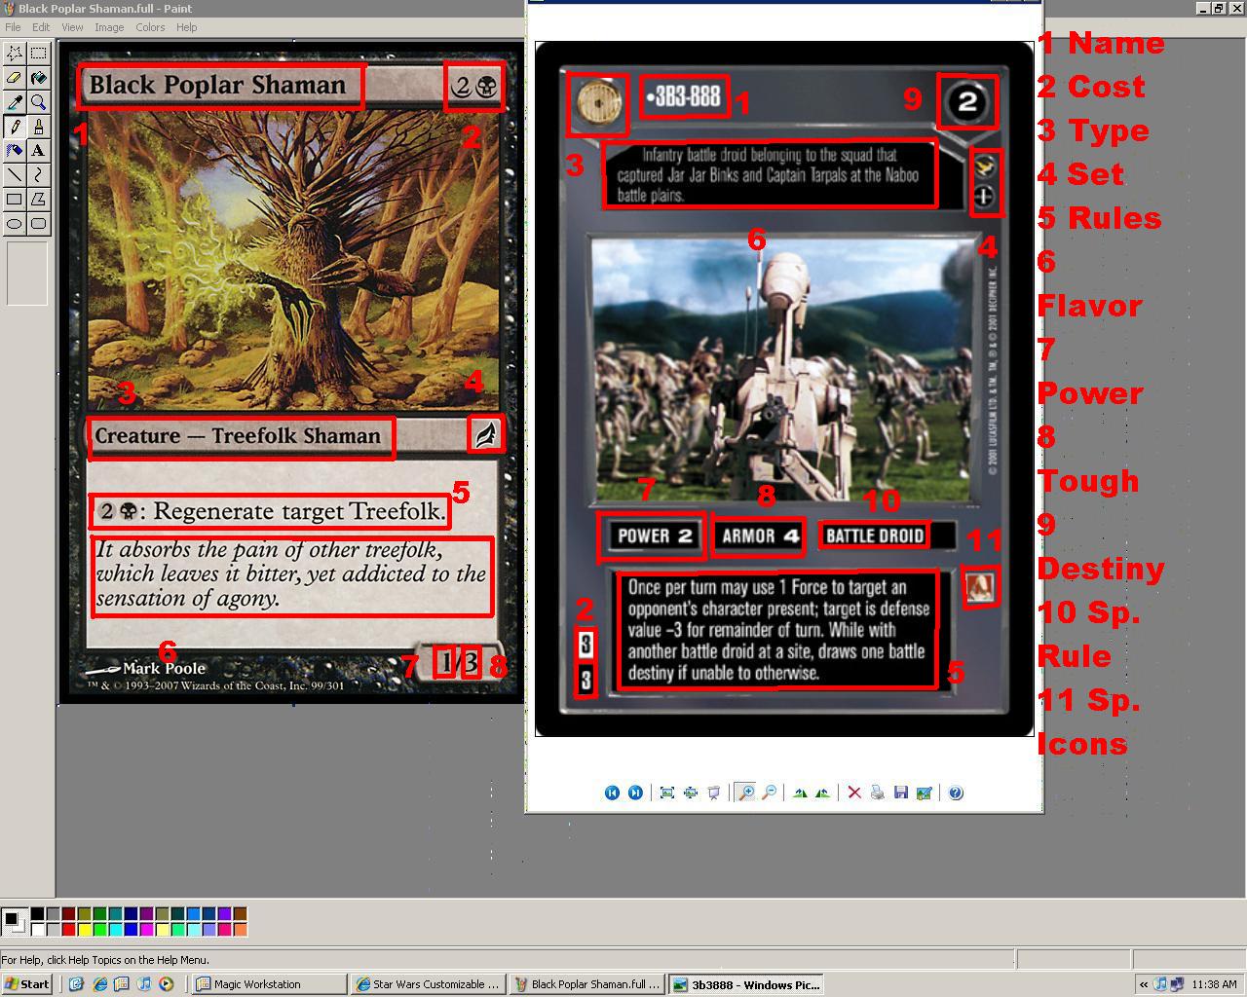Image resolution: width=1247 pixels, height=997 pixels.
Task: Open the Colors menu in Paint
Action: tap(150, 27)
